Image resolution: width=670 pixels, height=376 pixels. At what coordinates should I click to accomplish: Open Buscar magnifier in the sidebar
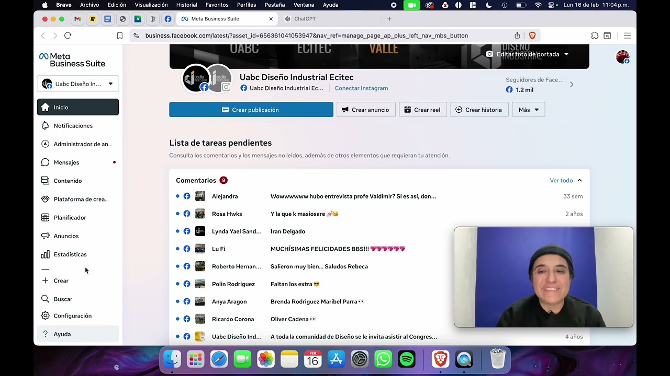coord(45,299)
